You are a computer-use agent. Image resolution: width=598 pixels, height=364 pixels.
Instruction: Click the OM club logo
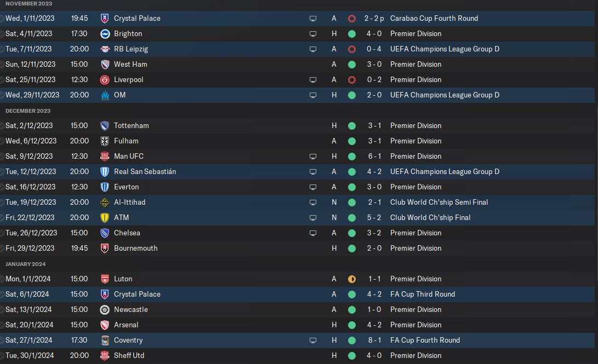tap(105, 95)
